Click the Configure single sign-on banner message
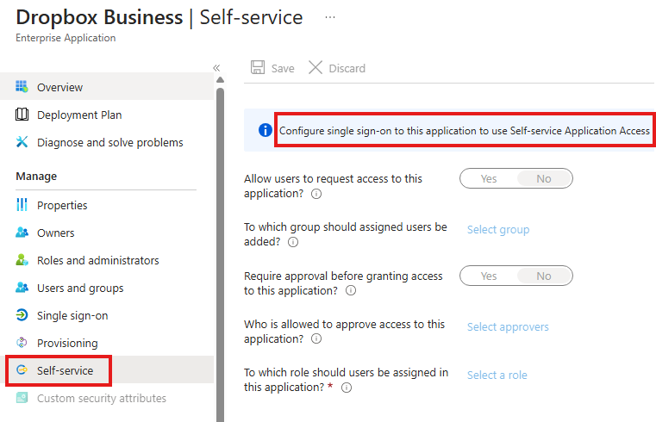Image resolution: width=656 pixels, height=422 pixels. pyautogui.click(x=465, y=131)
